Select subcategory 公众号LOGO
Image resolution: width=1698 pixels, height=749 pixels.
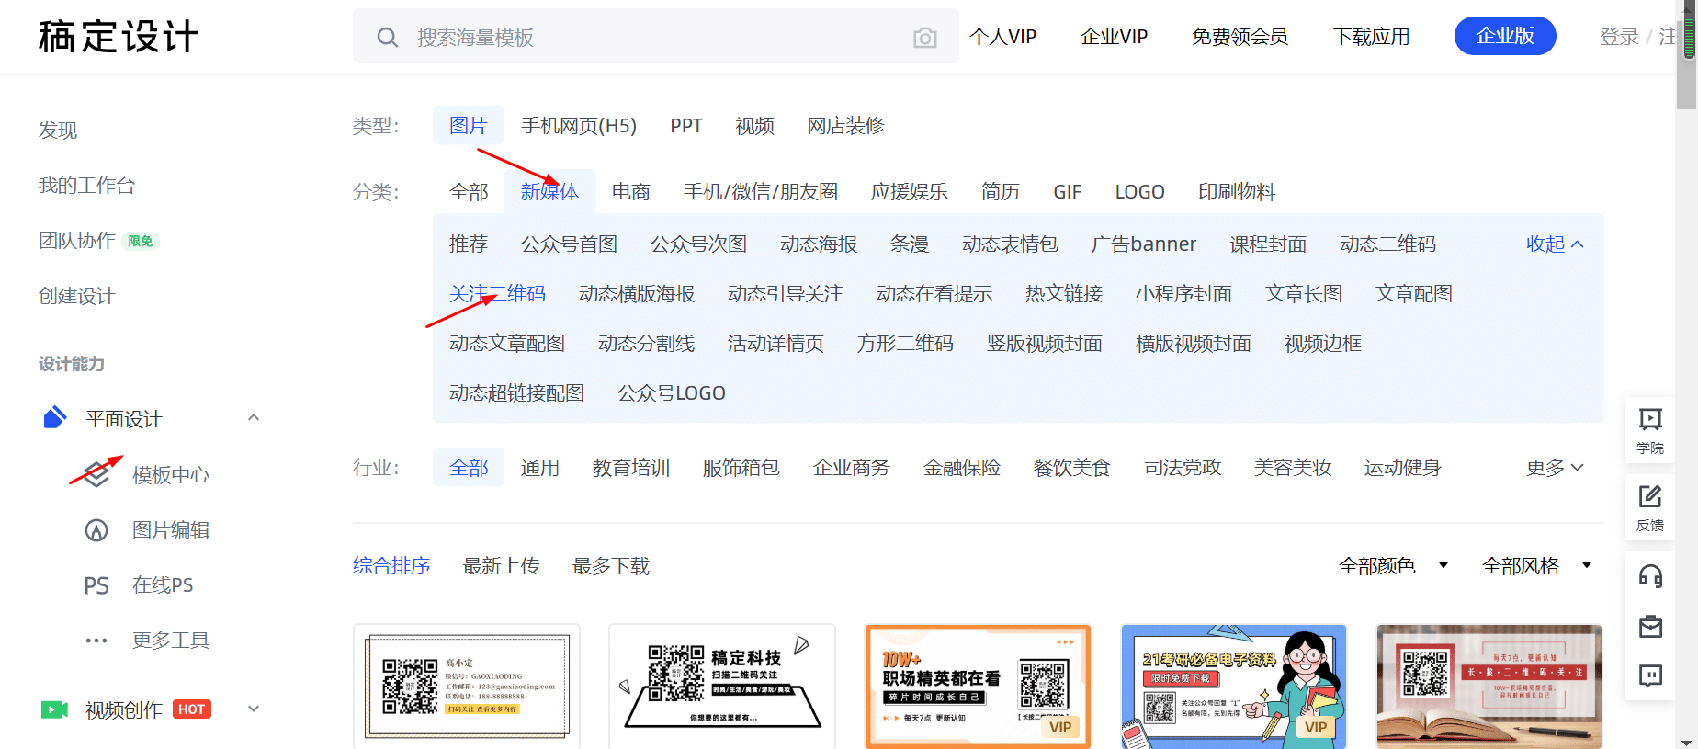(x=672, y=393)
